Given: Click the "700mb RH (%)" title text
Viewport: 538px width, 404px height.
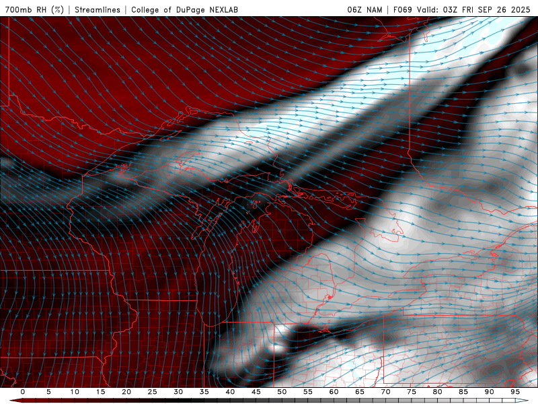Looking at the screenshot, I should click(x=35, y=9).
